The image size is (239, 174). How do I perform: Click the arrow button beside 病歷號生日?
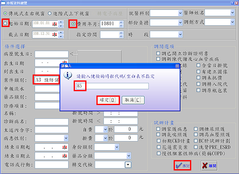73,54
